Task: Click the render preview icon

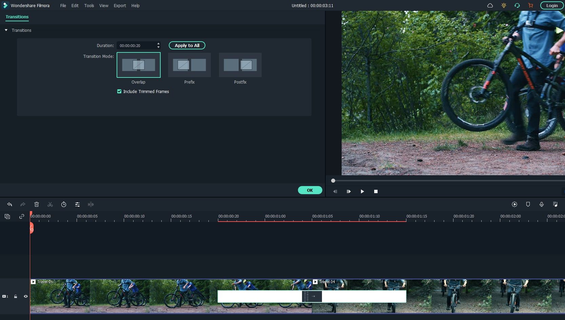Action: (x=514, y=204)
